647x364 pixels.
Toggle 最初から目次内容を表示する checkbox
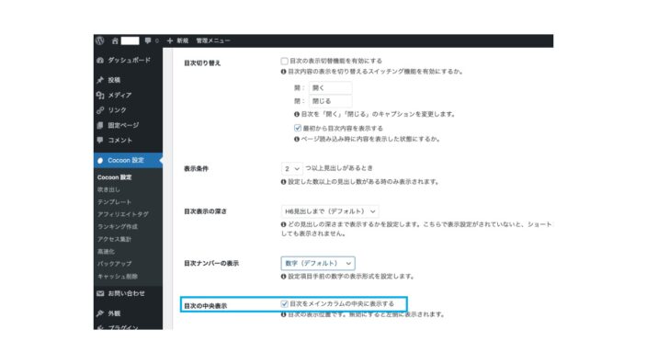click(298, 128)
